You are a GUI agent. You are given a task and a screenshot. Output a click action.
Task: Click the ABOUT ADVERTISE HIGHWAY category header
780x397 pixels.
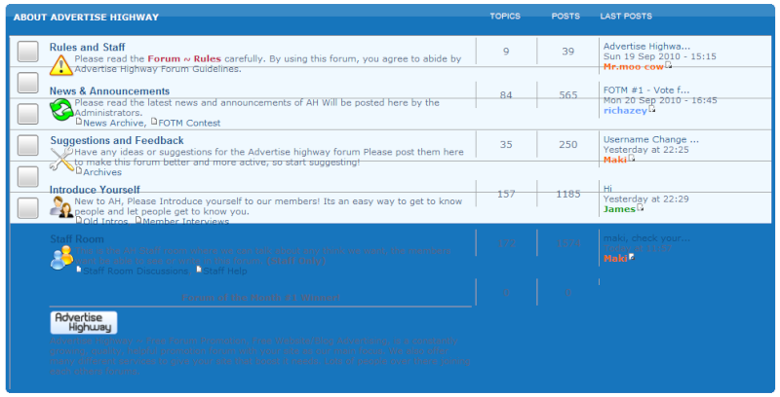pyautogui.click(x=86, y=18)
